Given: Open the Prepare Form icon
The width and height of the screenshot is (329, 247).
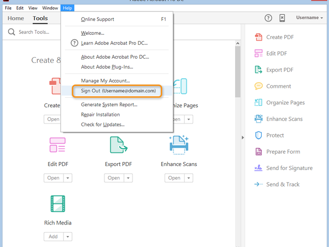Looking at the screenshot, I should pyautogui.click(x=258, y=152).
